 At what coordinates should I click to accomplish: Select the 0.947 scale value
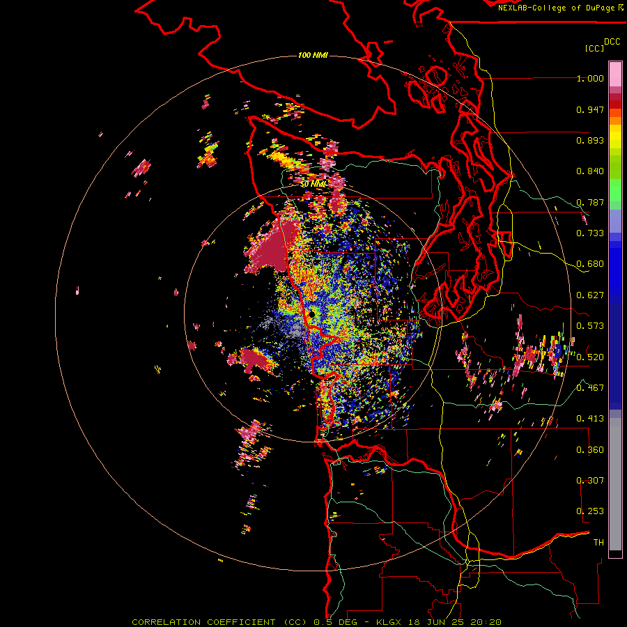click(590, 109)
